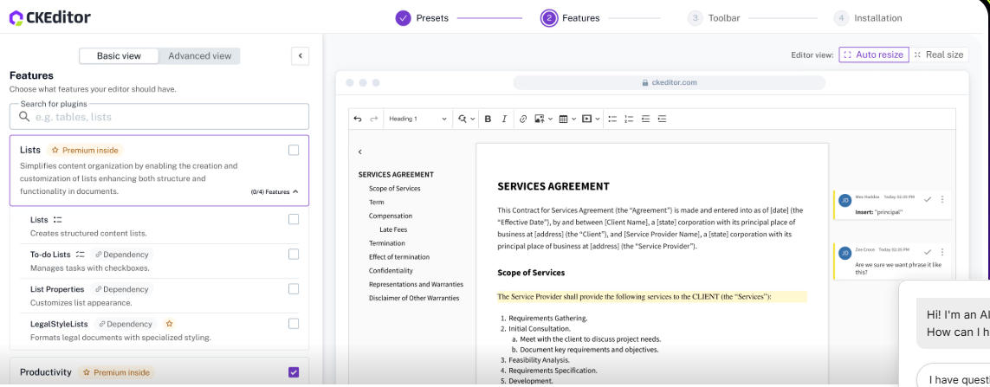
Task: Click the numbered list toolbar icon
Action: point(629,119)
